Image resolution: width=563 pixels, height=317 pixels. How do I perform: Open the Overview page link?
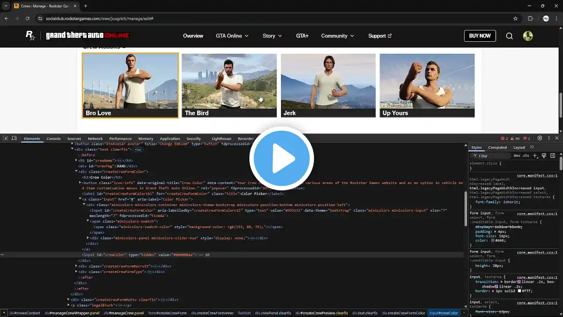click(193, 36)
